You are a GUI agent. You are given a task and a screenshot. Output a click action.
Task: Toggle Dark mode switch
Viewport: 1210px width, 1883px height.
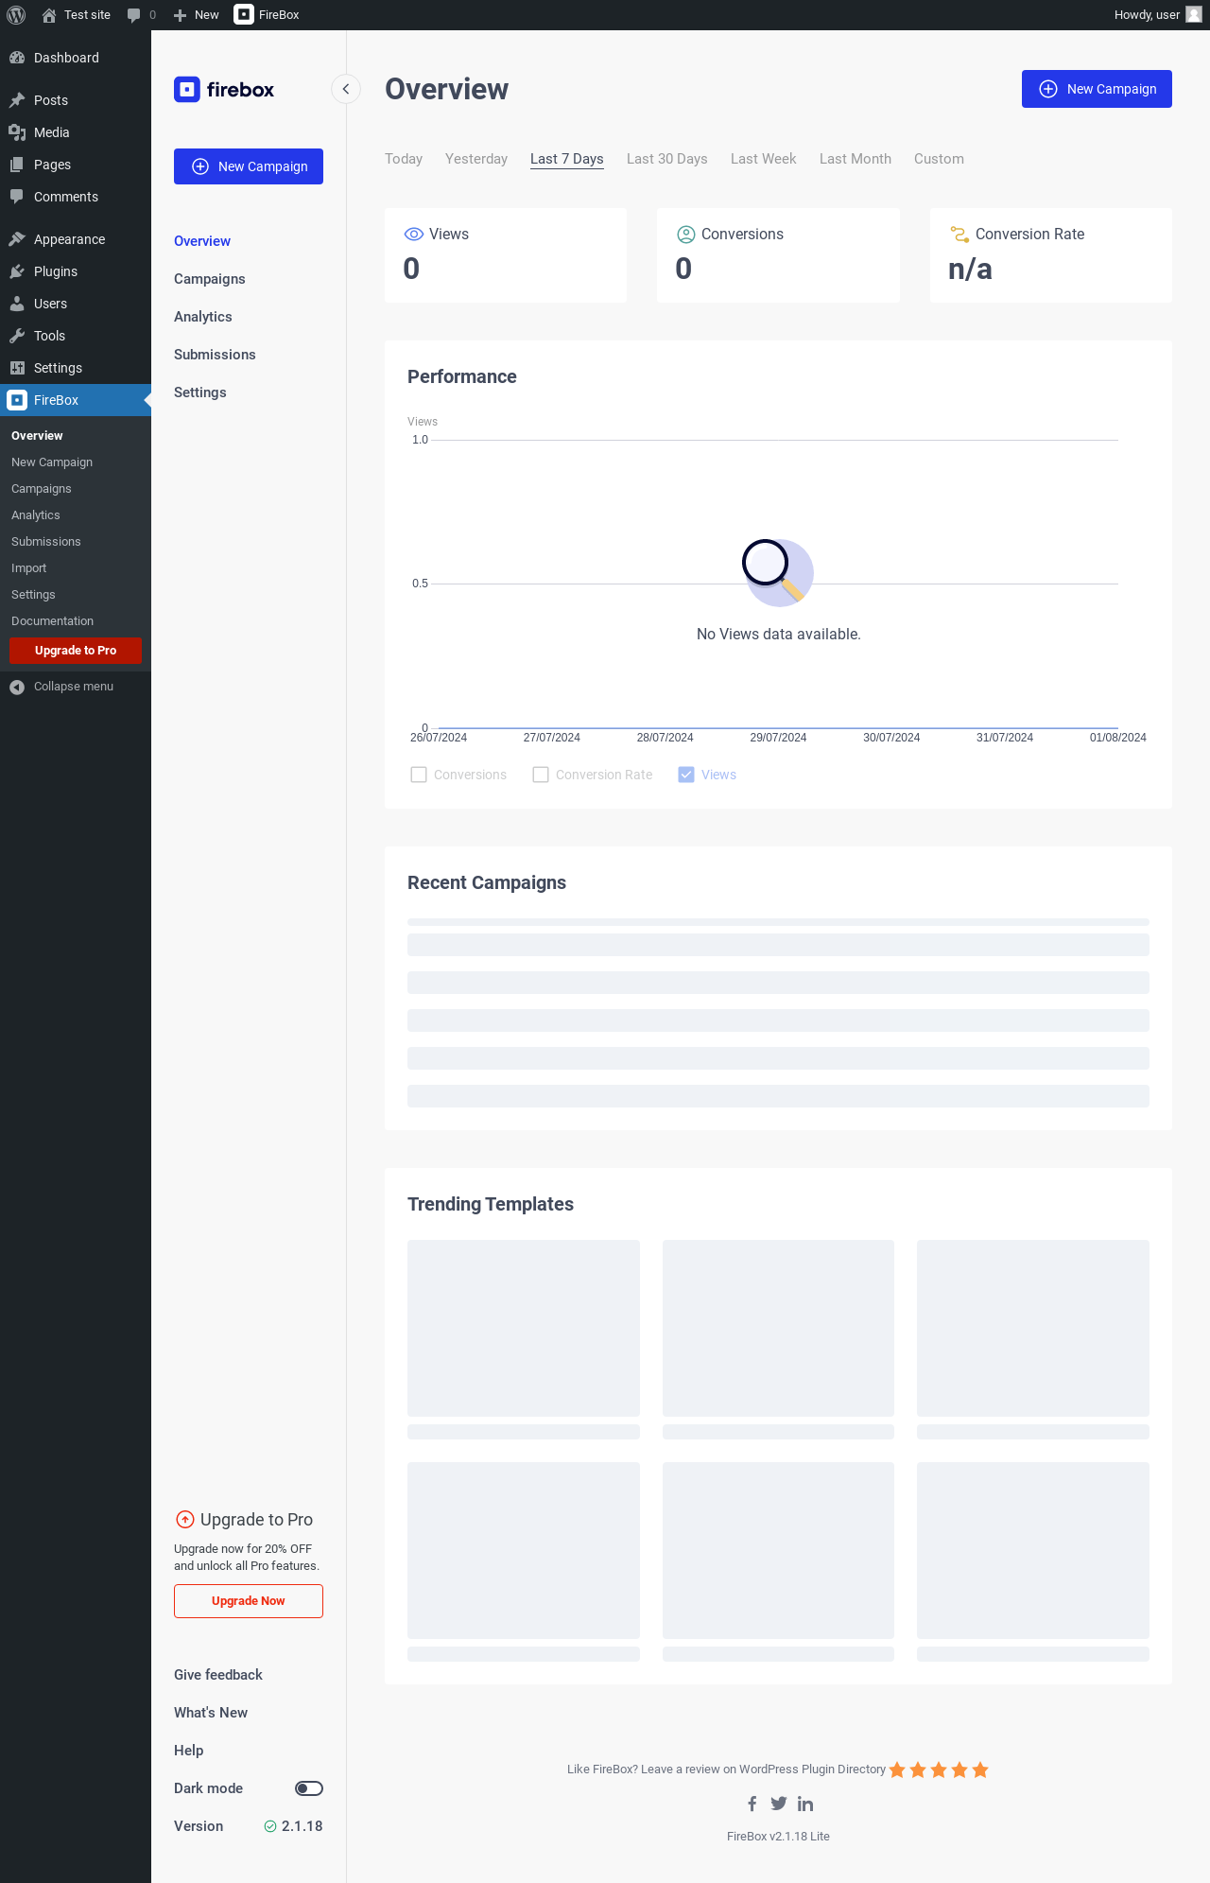309,1788
